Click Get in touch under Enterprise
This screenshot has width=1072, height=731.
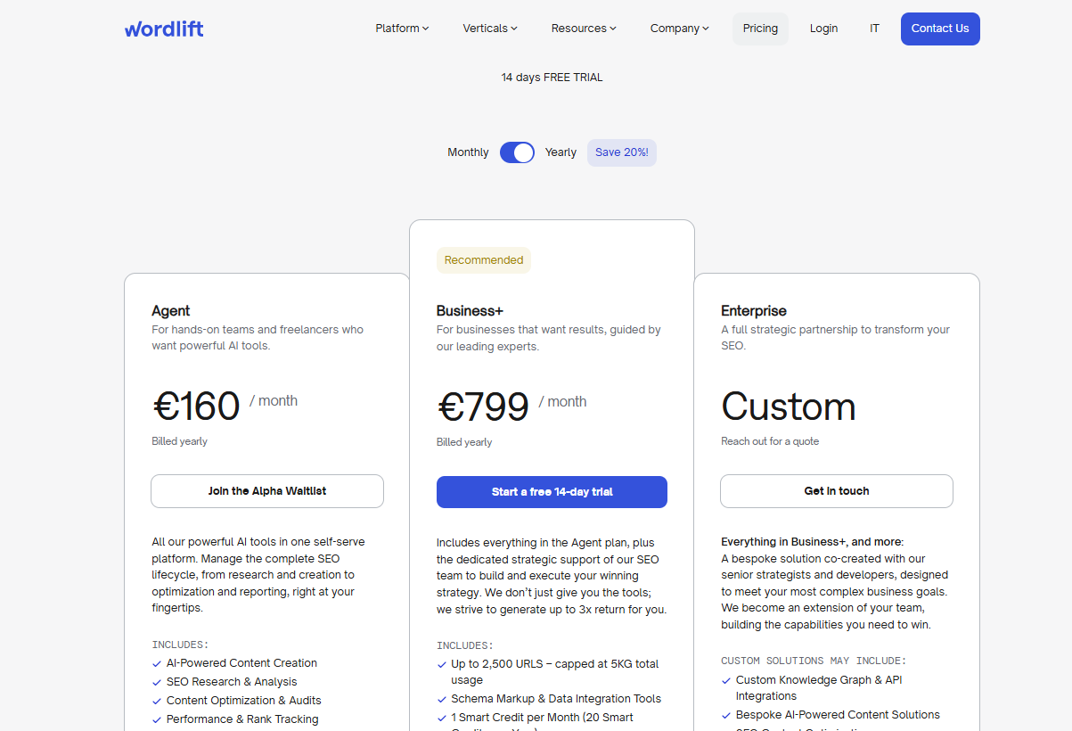[x=836, y=491]
